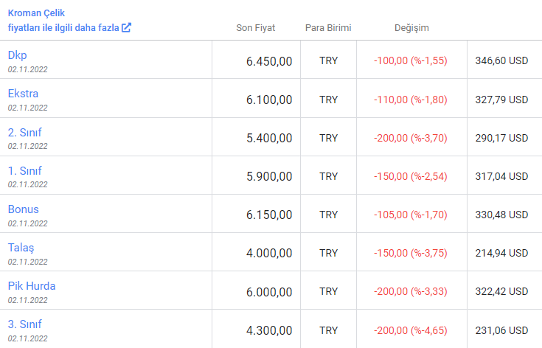542x348 pixels.
Task: Click the 4.300,00 price for 3. Sınıf
Action: click(x=269, y=330)
